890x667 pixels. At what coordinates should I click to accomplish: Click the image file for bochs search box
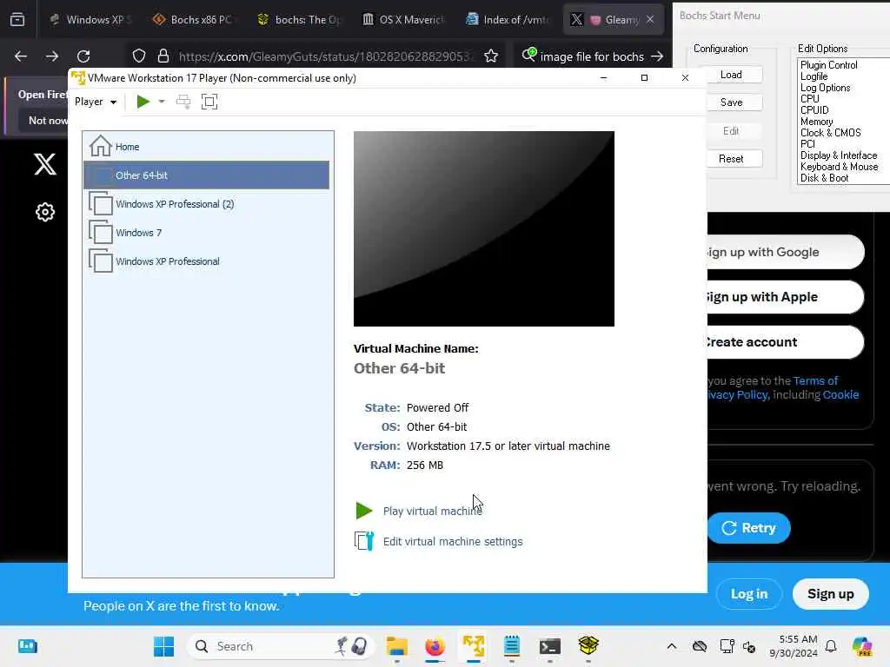pyautogui.click(x=591, y=56)
